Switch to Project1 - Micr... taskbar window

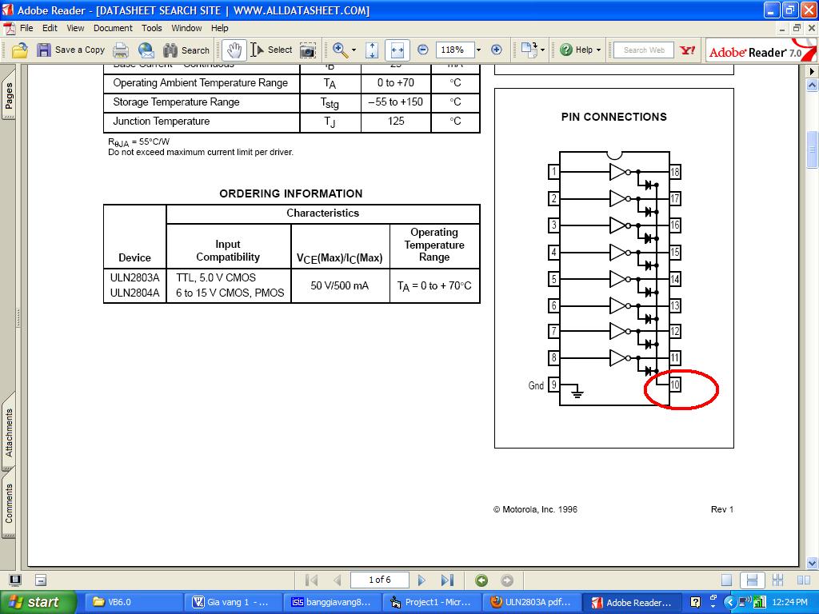(433, 602)
